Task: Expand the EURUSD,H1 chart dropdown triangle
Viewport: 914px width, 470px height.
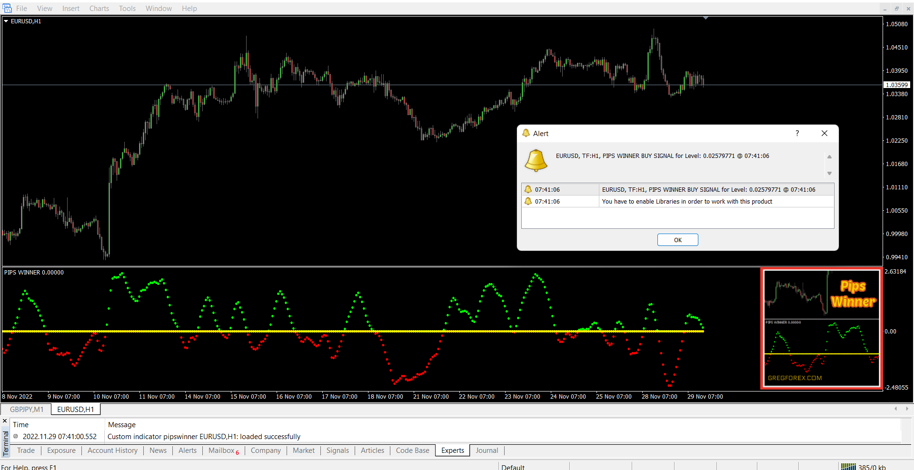Action: coord(6,21)
